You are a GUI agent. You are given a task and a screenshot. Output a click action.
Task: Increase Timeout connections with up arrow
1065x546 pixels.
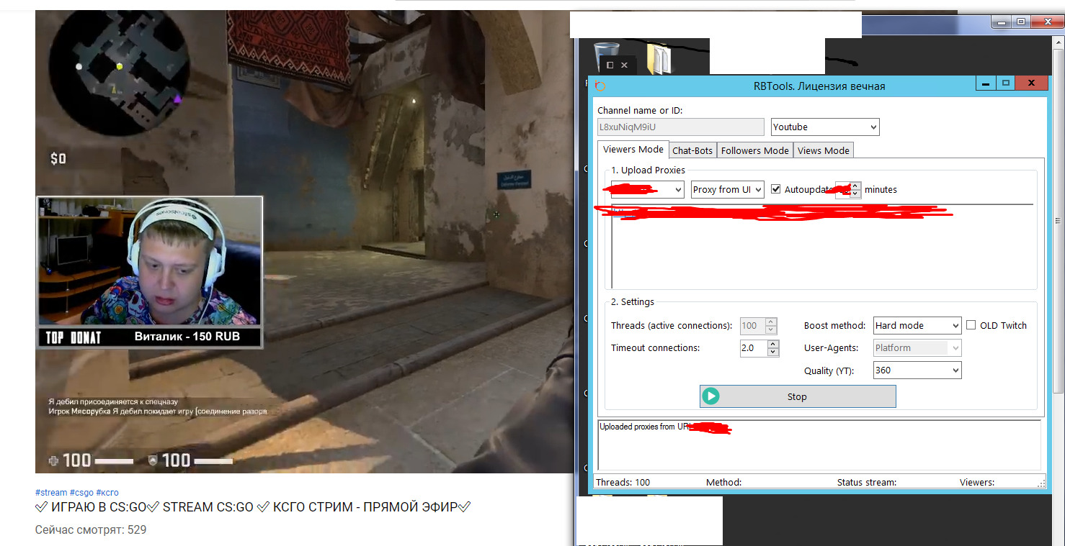pos(773,344)
